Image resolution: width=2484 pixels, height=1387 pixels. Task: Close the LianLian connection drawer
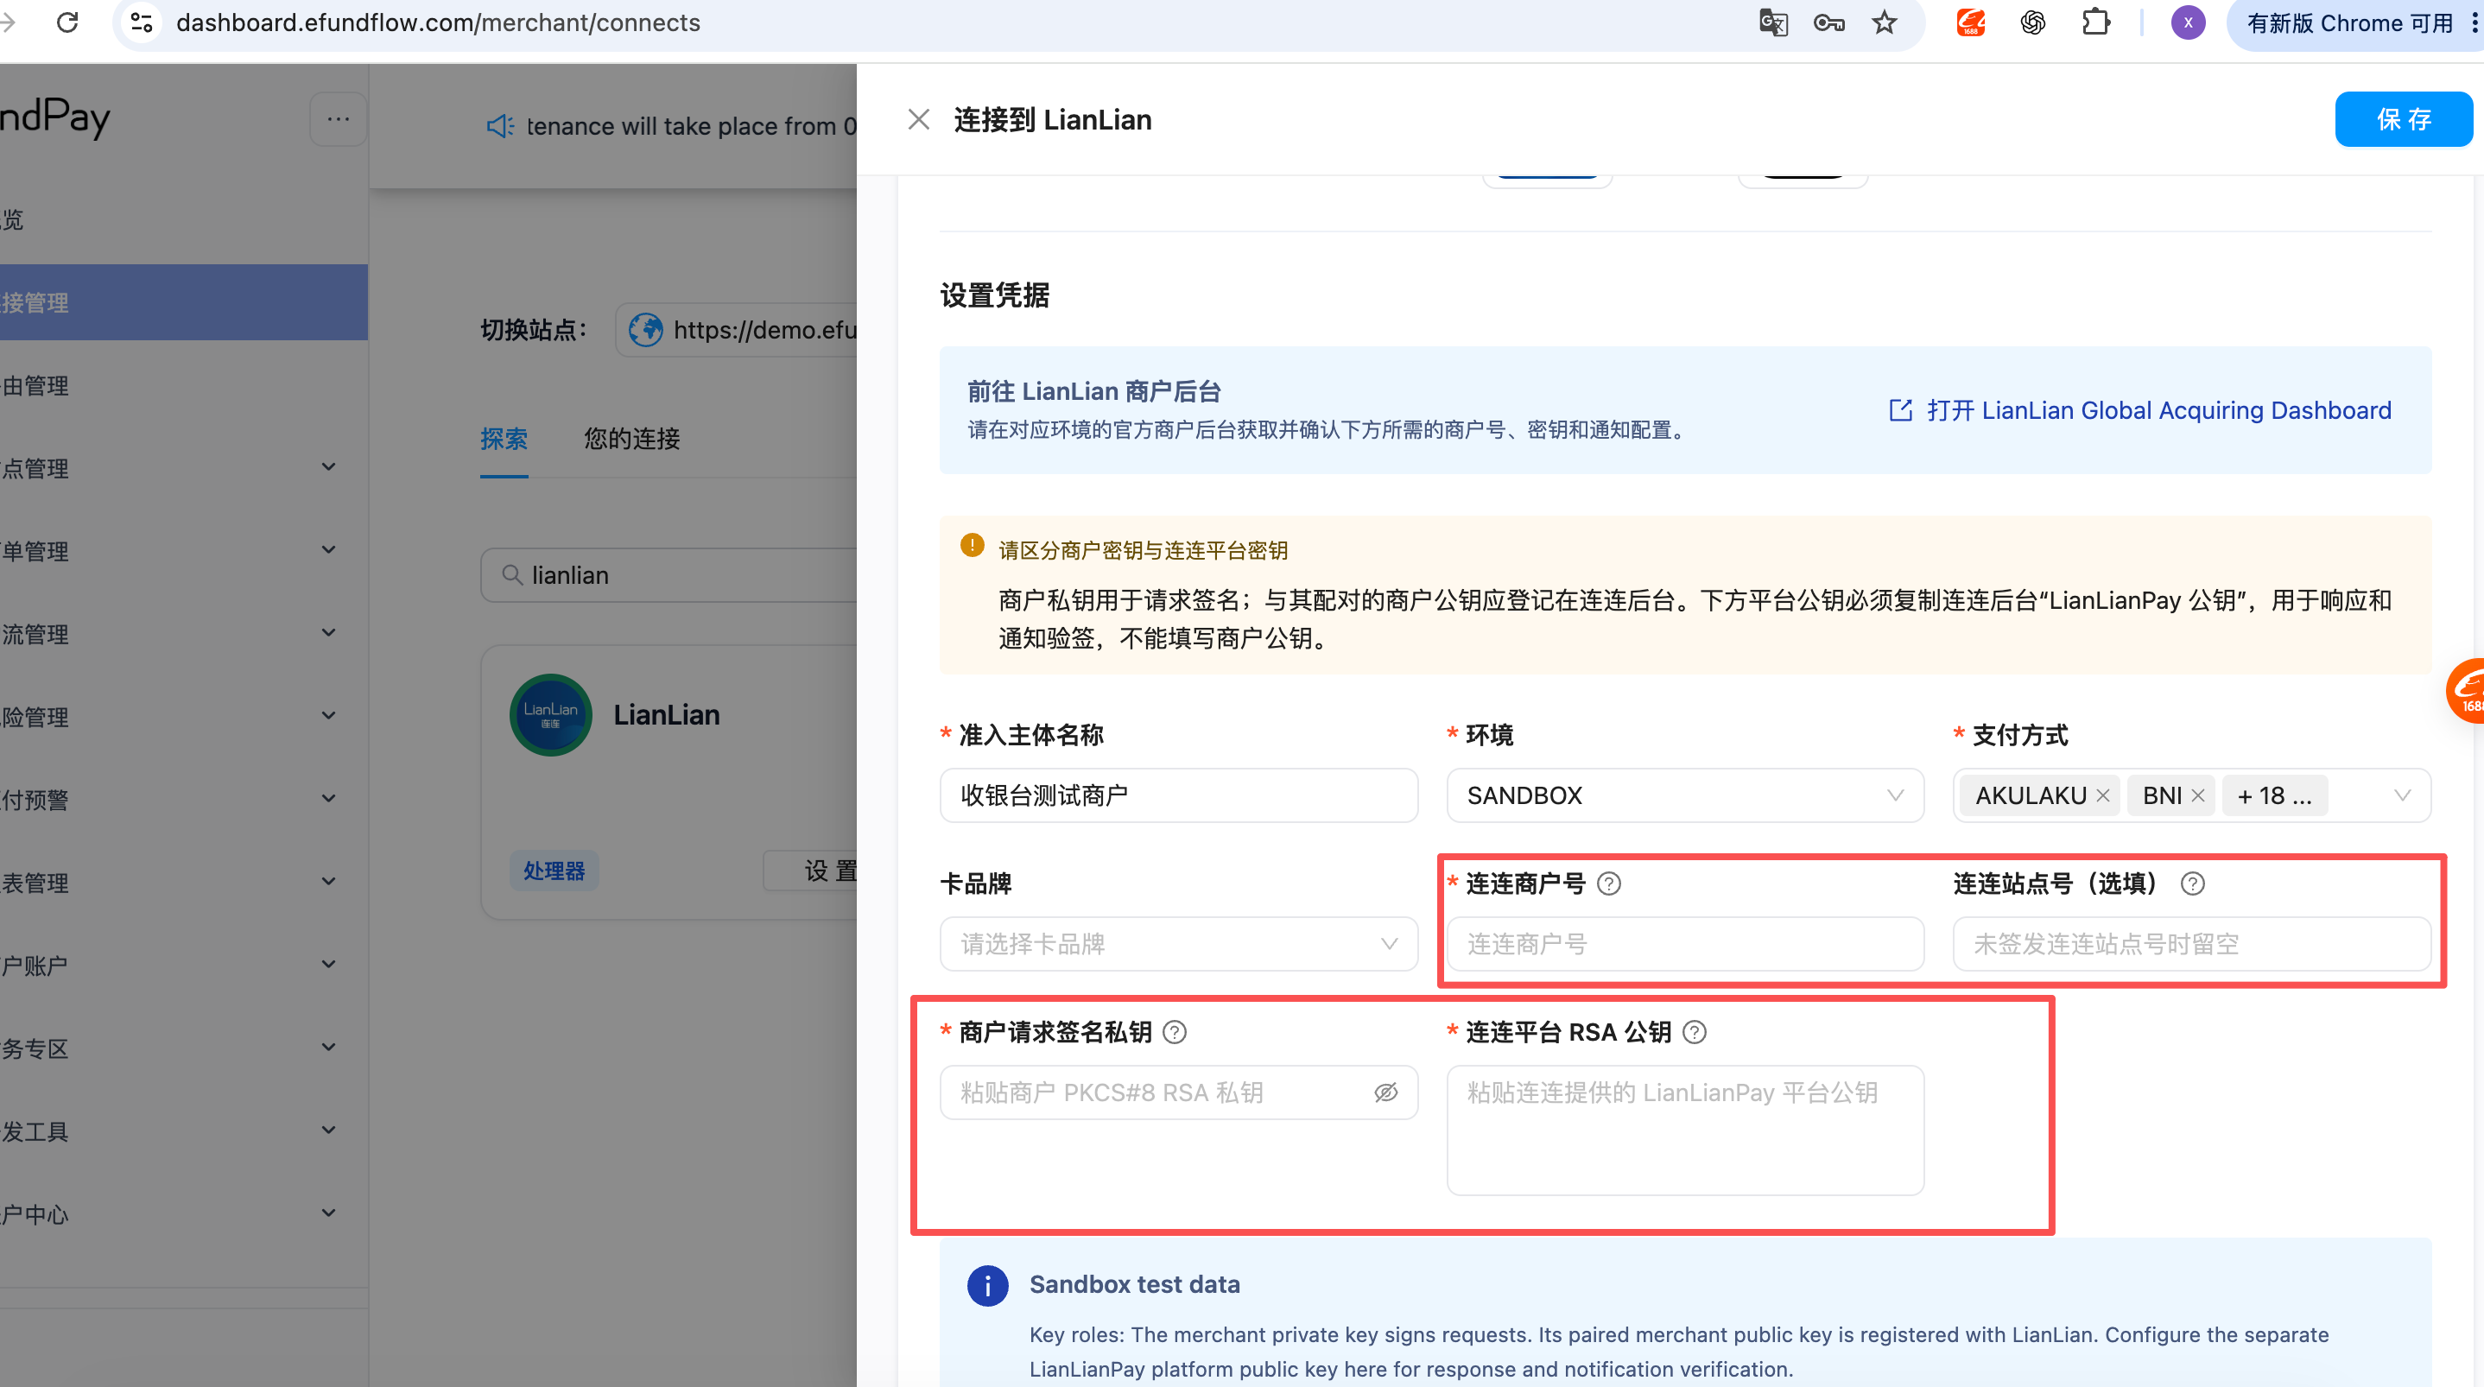pyautogui.click(x=918, y=119)
